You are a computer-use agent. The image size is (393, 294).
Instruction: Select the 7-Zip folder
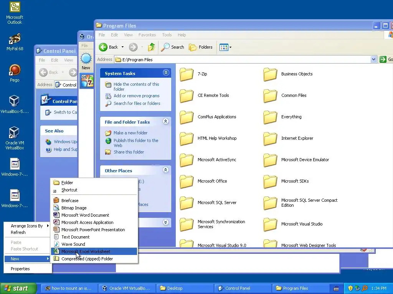click(193, 74)
